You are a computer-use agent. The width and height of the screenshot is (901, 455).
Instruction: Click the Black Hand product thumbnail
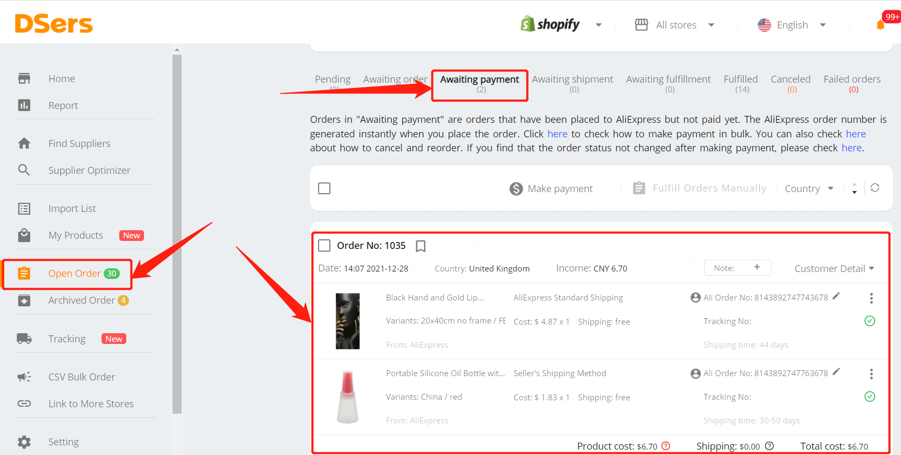(x=348, y=321)
